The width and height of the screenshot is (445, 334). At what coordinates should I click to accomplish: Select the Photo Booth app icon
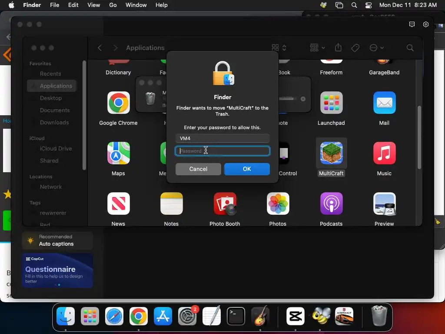pos(225,204)
